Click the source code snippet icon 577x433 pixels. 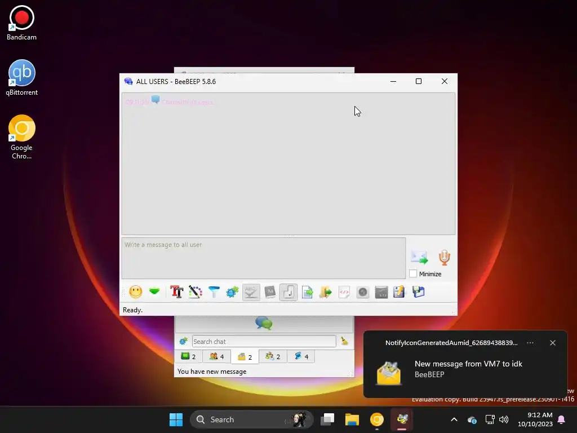tap(344, 292)
